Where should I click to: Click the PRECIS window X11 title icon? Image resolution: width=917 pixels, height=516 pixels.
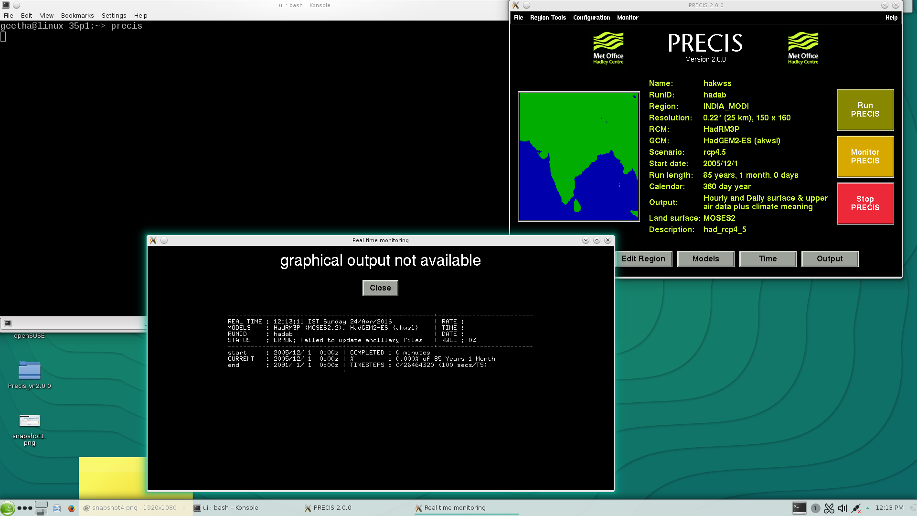click(515, 5)
